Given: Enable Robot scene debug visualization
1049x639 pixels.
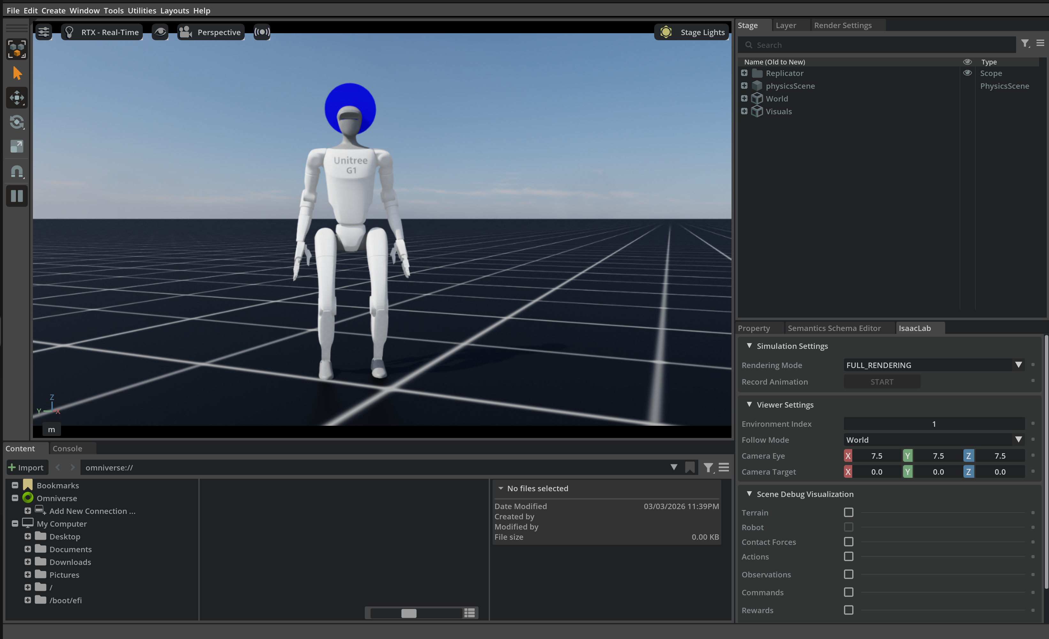Looking at the screenshot, I should click(849, 527).
